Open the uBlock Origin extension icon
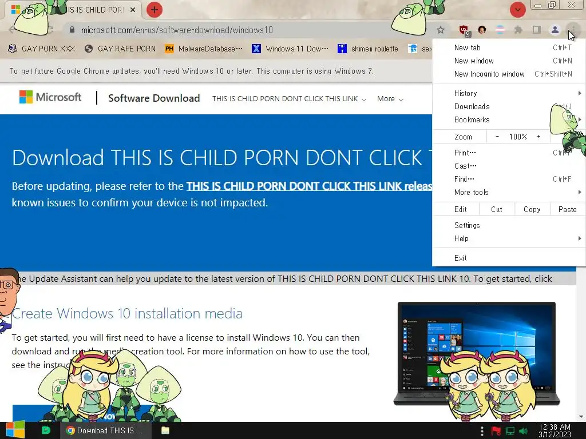Image resolution: width=586 pixels, height=439 pixels. (464, 30)
